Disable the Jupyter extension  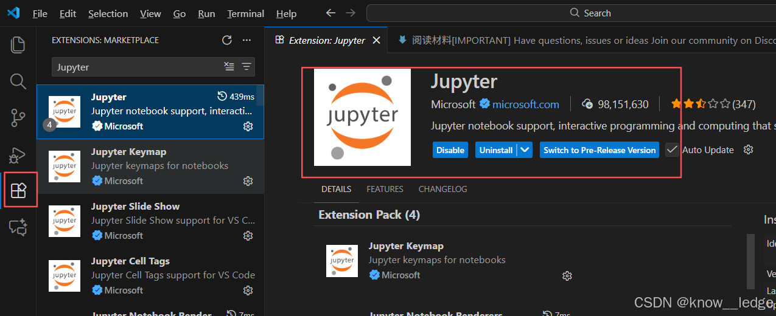coord(450,150)
